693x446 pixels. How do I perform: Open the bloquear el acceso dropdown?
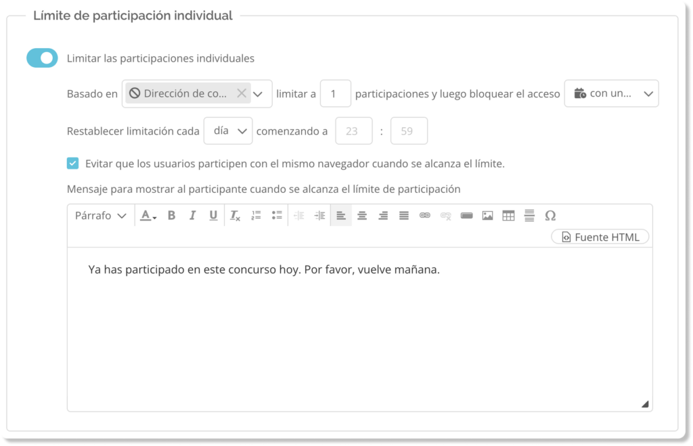pyautogui.click(x=611, y=93)
